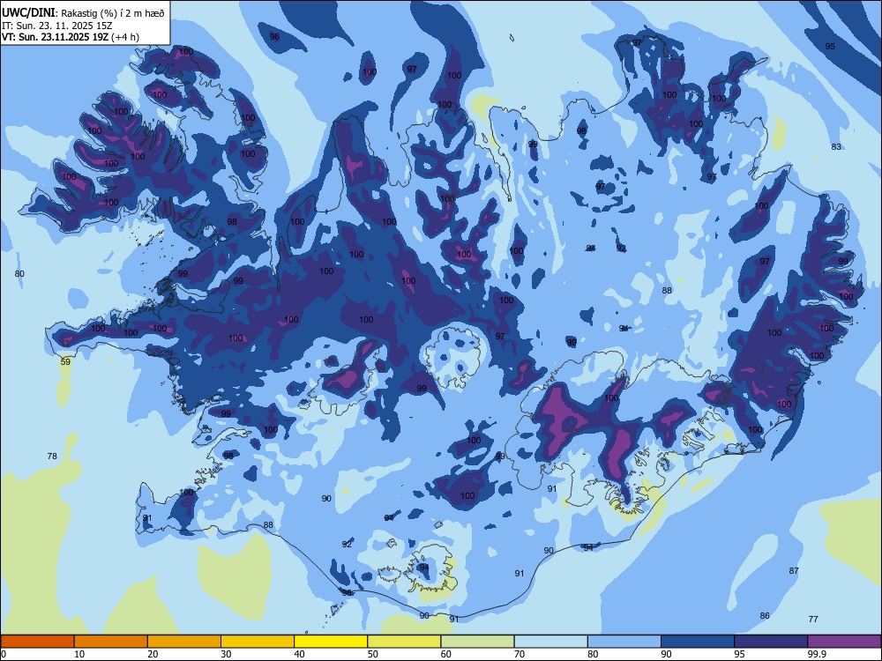
Task: Click the 40–50 bright yellow legend swatch
Action: 331,642
